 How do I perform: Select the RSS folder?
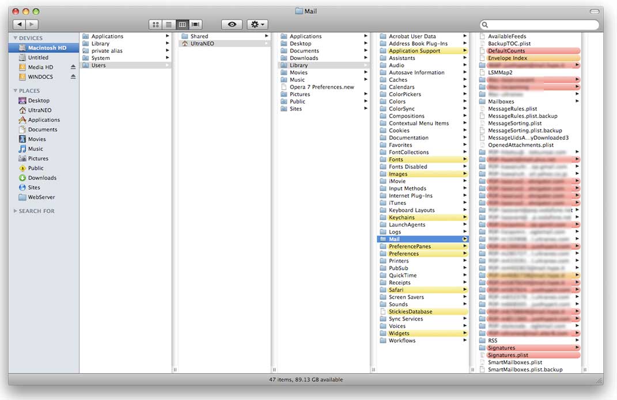coord(529,341)
